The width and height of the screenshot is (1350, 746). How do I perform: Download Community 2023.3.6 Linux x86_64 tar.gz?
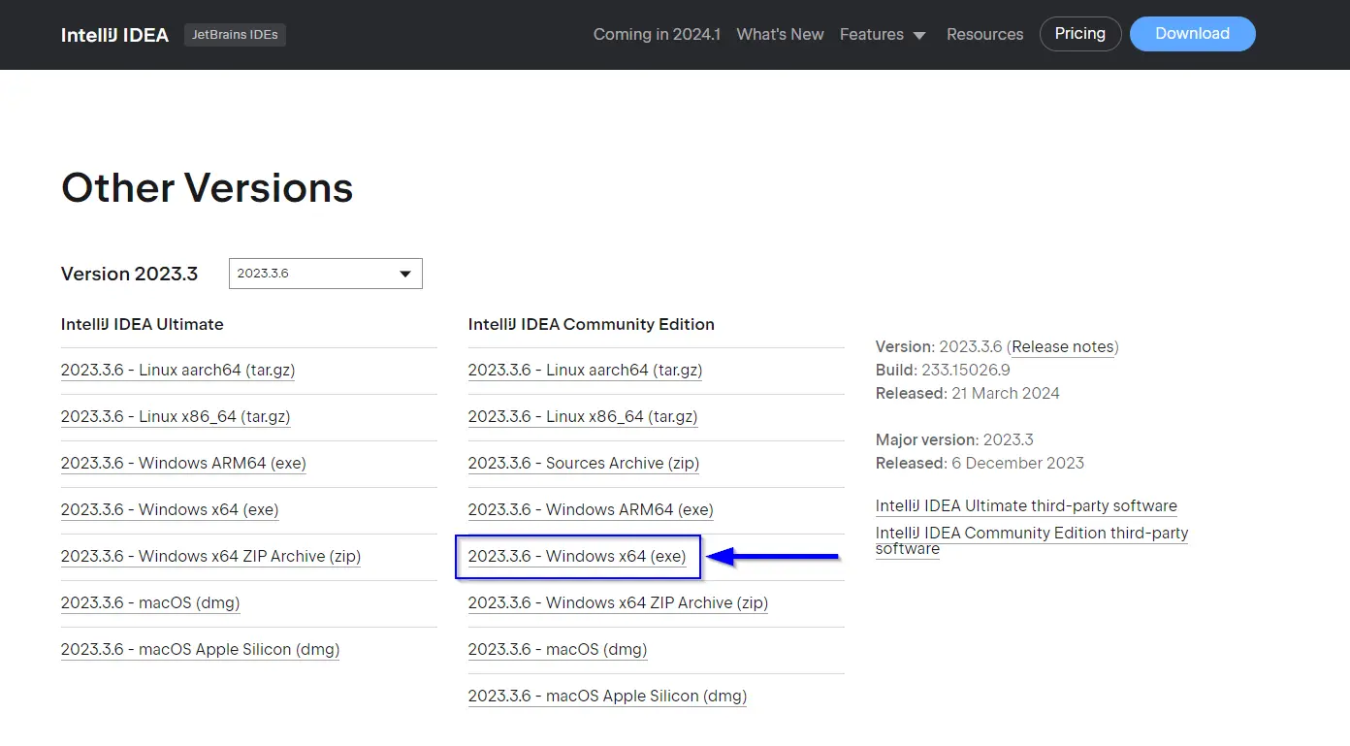click(583, 416)
